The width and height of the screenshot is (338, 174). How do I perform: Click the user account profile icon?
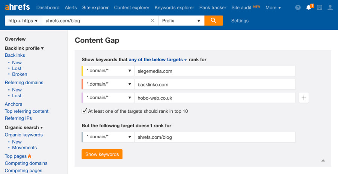click(330, 8)
